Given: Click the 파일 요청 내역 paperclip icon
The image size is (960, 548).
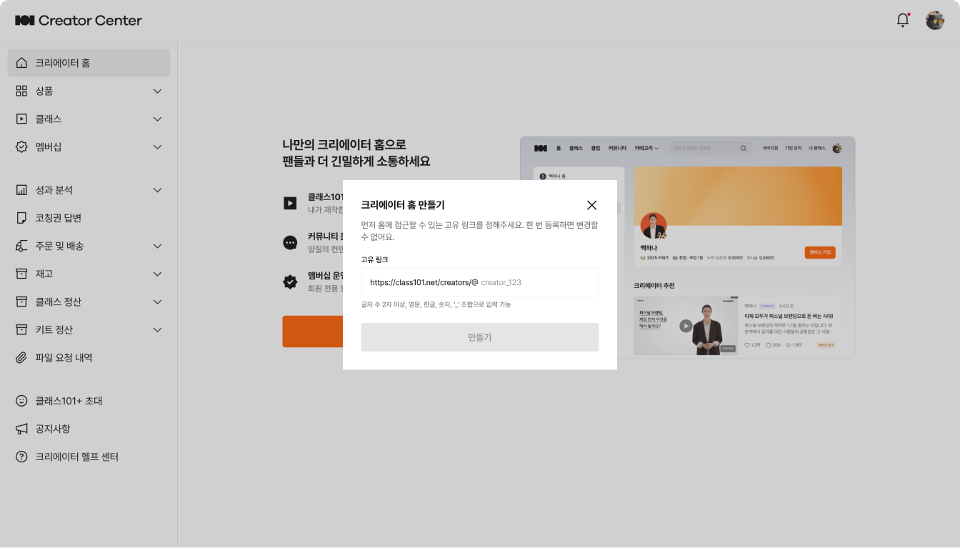Looking at the screenshot, I should pyautogui.click(x=21, y=357).
